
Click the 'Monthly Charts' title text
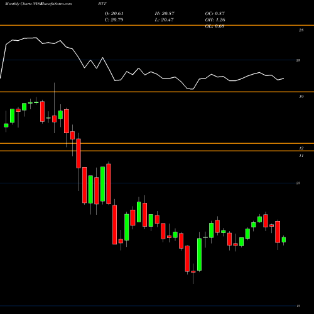point(18,4)
